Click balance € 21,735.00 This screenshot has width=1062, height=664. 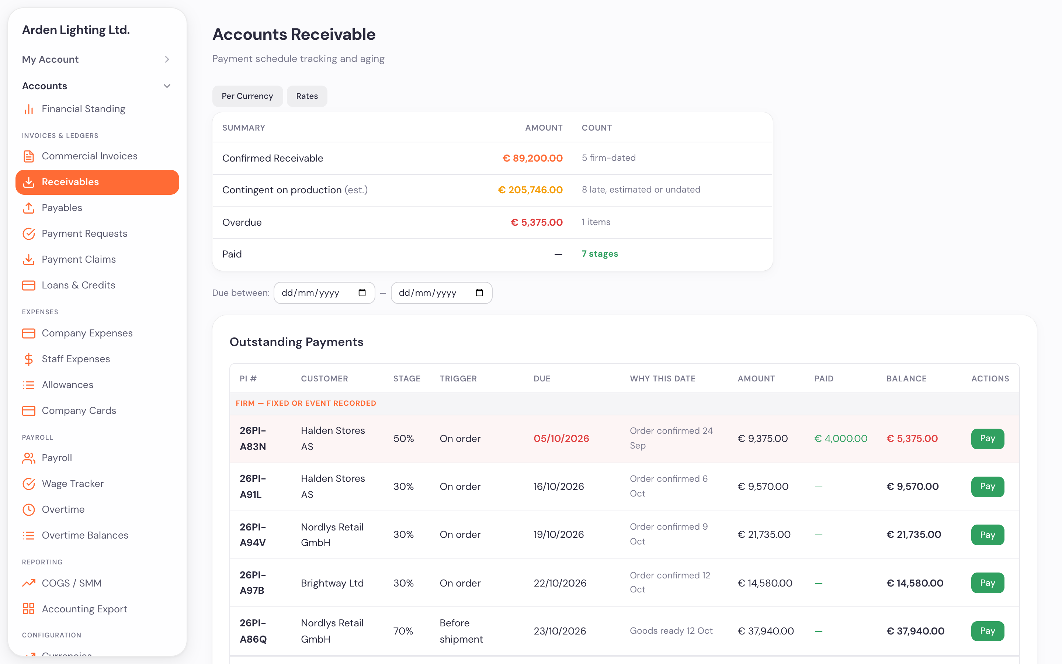(x=914, y=535)
